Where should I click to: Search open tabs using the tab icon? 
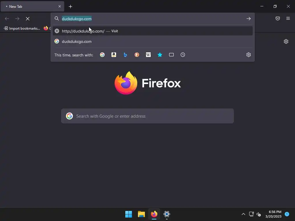(171, 55)
